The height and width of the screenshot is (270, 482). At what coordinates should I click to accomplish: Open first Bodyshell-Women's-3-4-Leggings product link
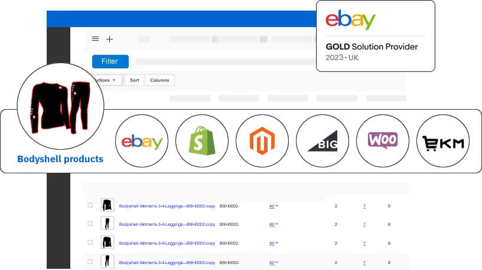point(167,206)
